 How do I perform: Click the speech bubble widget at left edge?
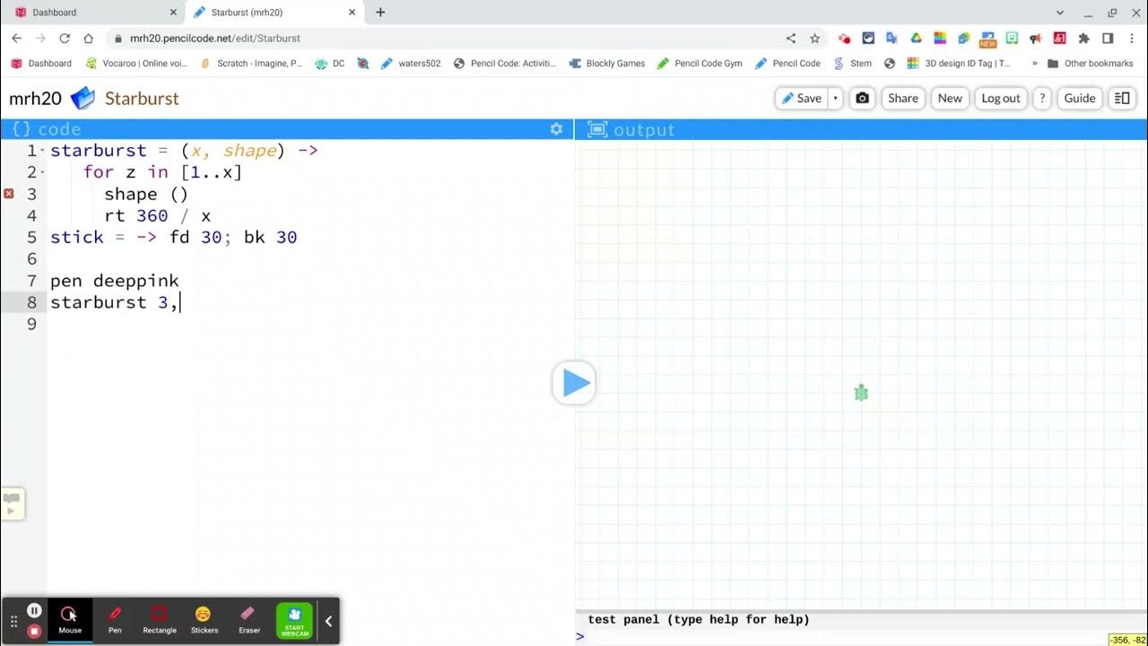pos(12,503)
